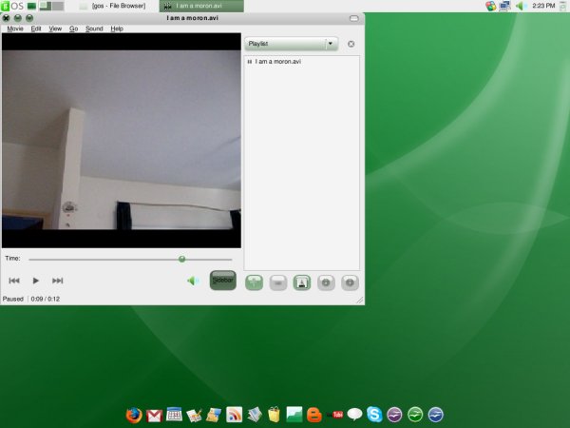The height and width of the screenshot is (428, 570).
Task: Open the green OpenOffice dock icon
Action: 415,414
